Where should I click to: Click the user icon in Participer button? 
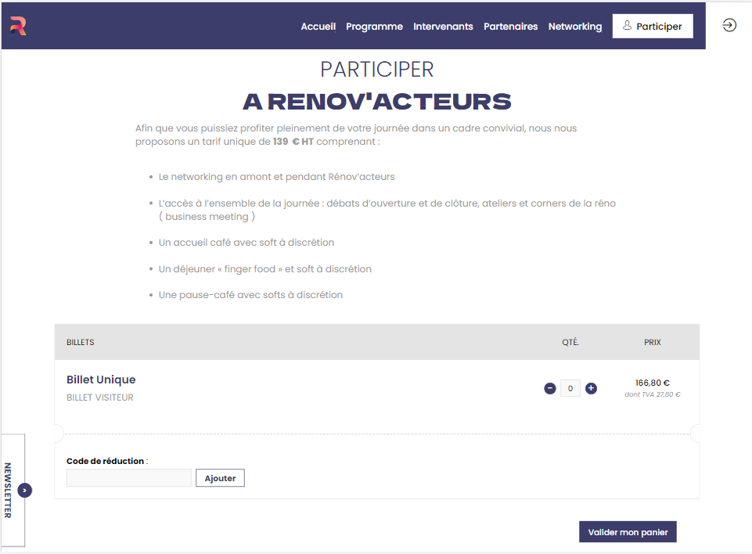click(x=627, y=25)
